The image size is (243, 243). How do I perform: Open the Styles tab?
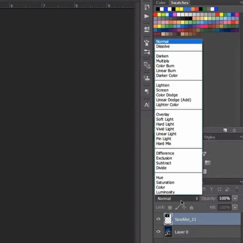point(209,137)
